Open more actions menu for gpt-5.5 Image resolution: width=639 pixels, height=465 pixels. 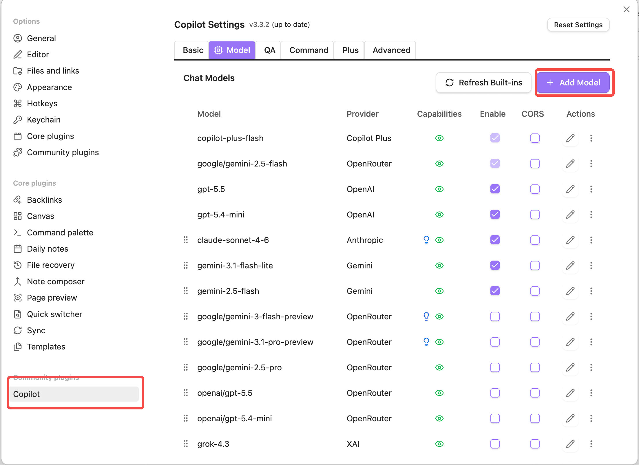coord(591,189)
